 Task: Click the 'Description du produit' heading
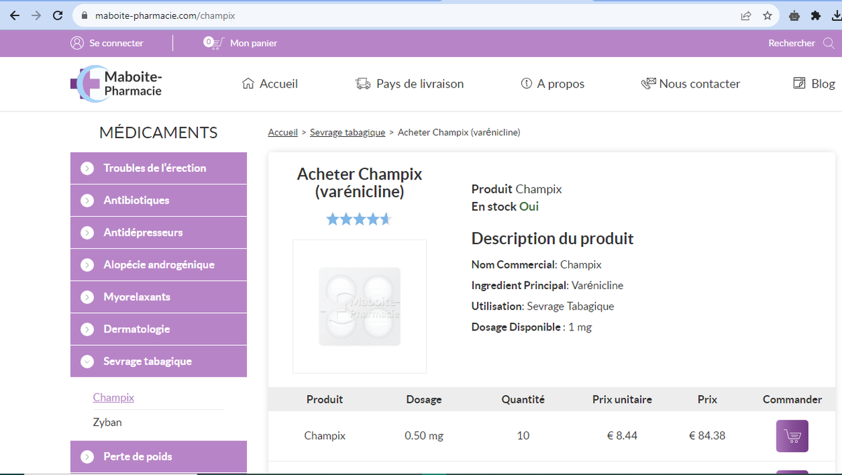point(552,239)
